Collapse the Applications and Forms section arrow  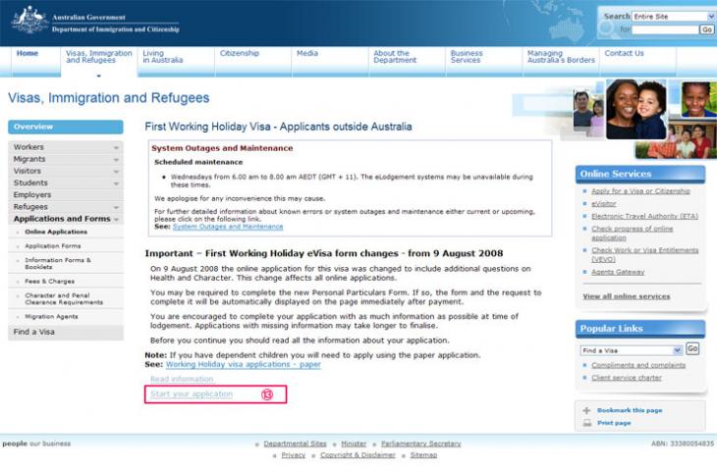tap(116, 220)
